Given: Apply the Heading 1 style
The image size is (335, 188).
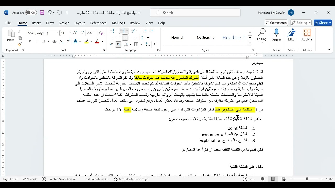Looking at the screenshot, I should (x=234, y=37).
